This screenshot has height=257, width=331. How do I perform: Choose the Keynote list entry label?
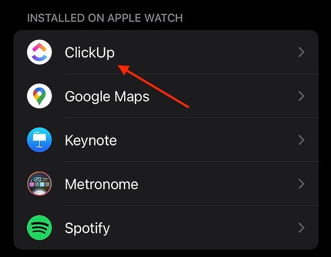91,141
